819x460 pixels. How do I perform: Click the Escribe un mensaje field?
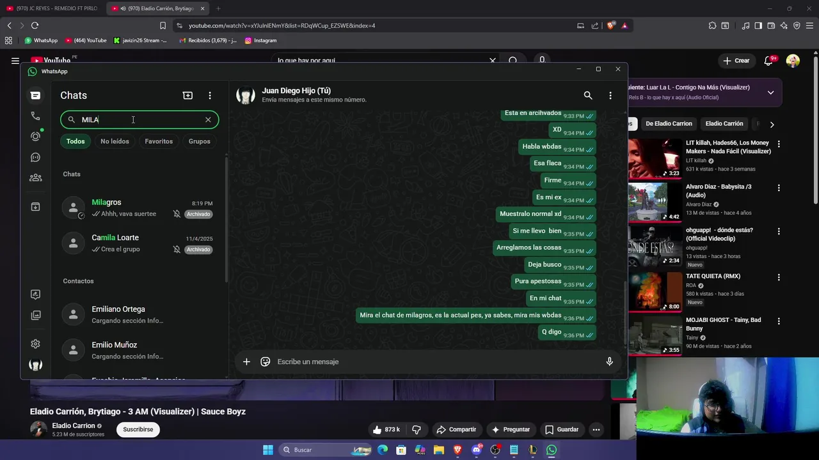[437, 362]
